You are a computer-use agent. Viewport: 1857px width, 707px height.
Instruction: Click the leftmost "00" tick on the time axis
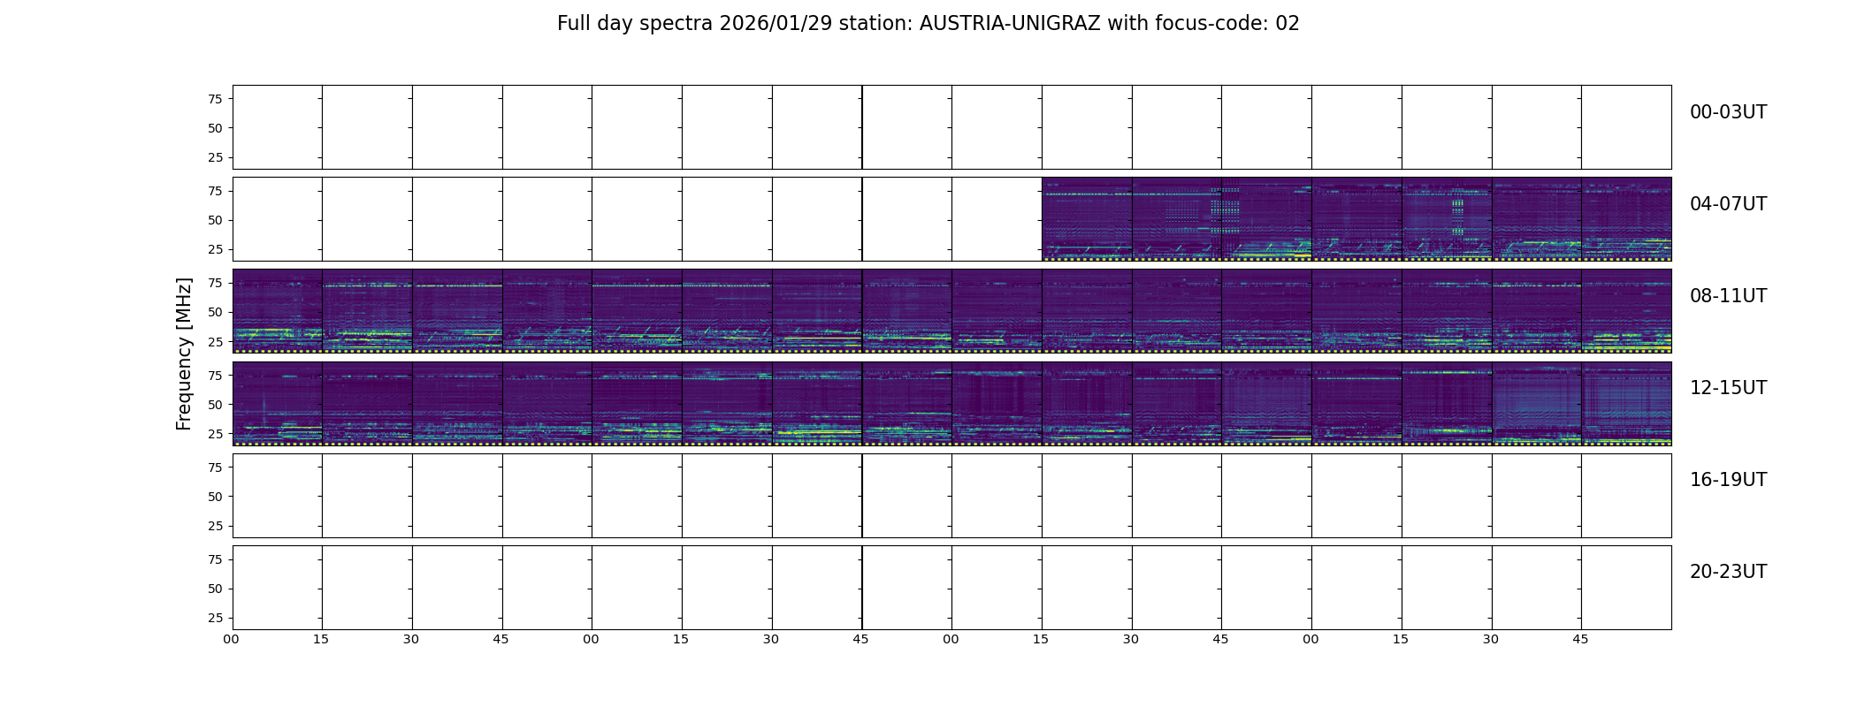pos(231,639)
